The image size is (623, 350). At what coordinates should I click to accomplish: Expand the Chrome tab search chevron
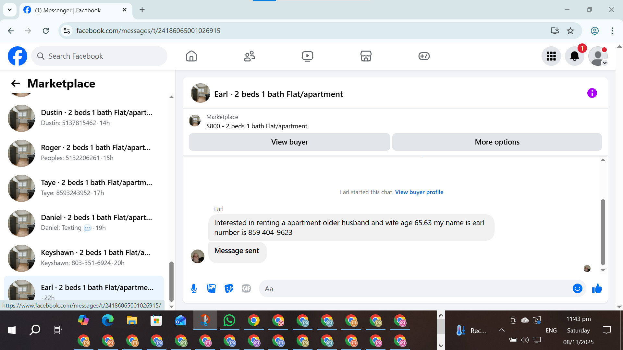tap(10, 10)
